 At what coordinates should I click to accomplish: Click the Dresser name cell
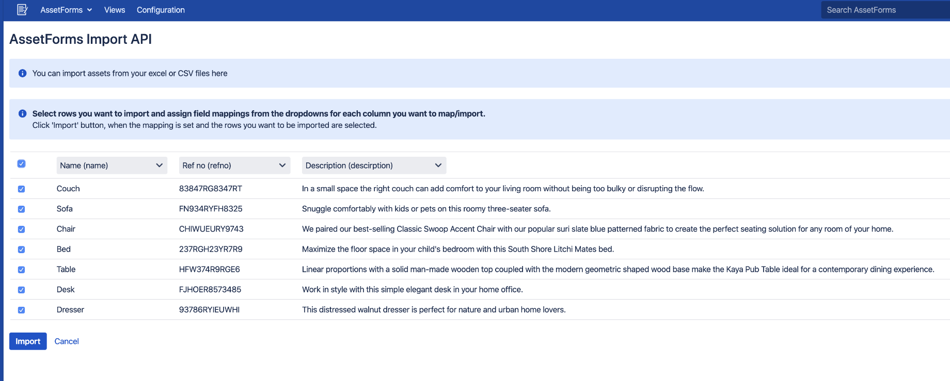70,309
